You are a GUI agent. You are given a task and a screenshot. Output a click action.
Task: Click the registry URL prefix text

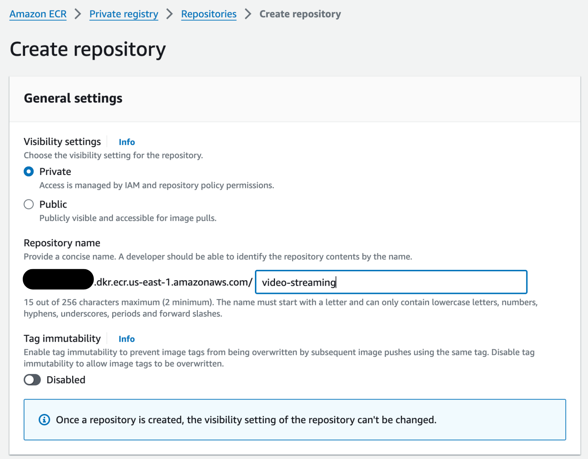pos(173,282)
